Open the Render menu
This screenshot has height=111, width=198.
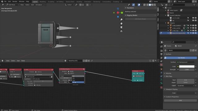coord(15,2)
